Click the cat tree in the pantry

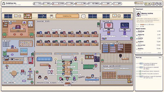click(x=30, y=74)
